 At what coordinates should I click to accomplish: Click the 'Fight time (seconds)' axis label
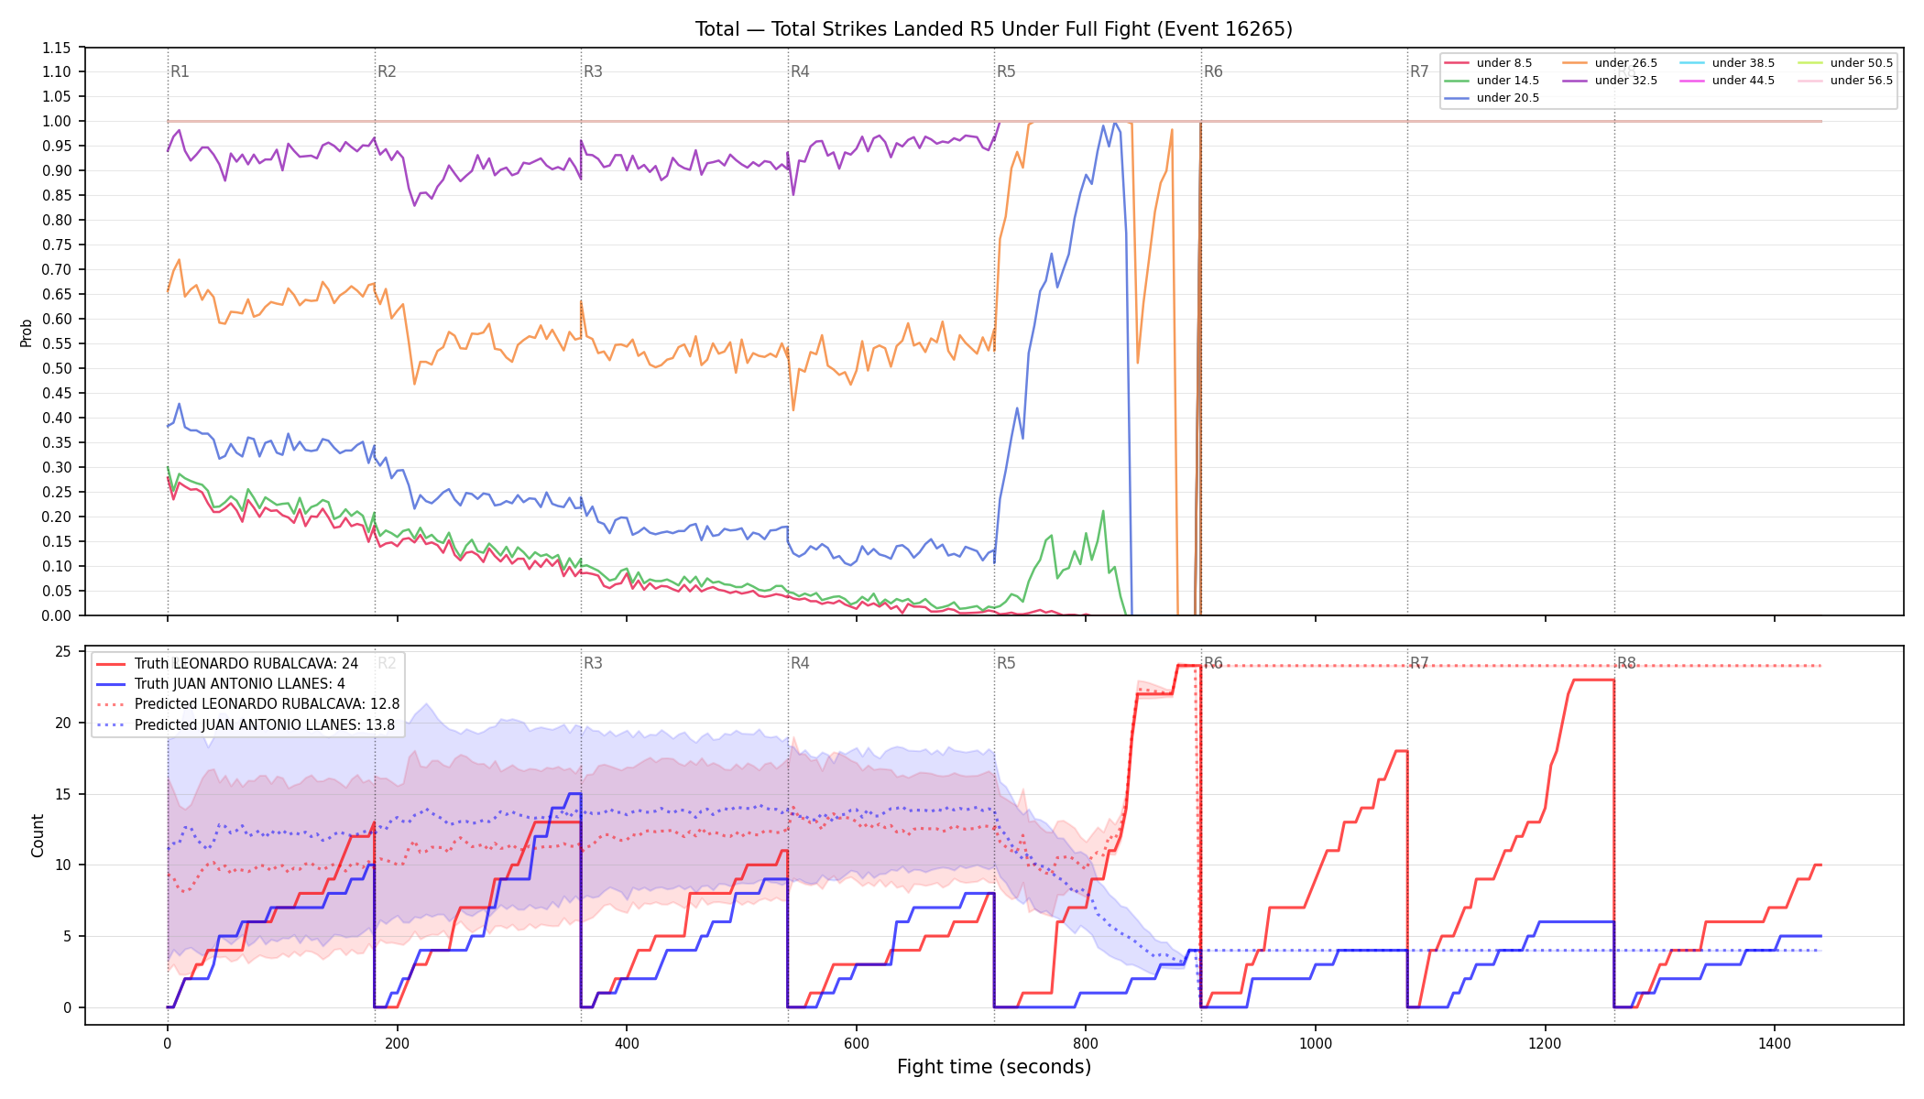(994, 1067)
